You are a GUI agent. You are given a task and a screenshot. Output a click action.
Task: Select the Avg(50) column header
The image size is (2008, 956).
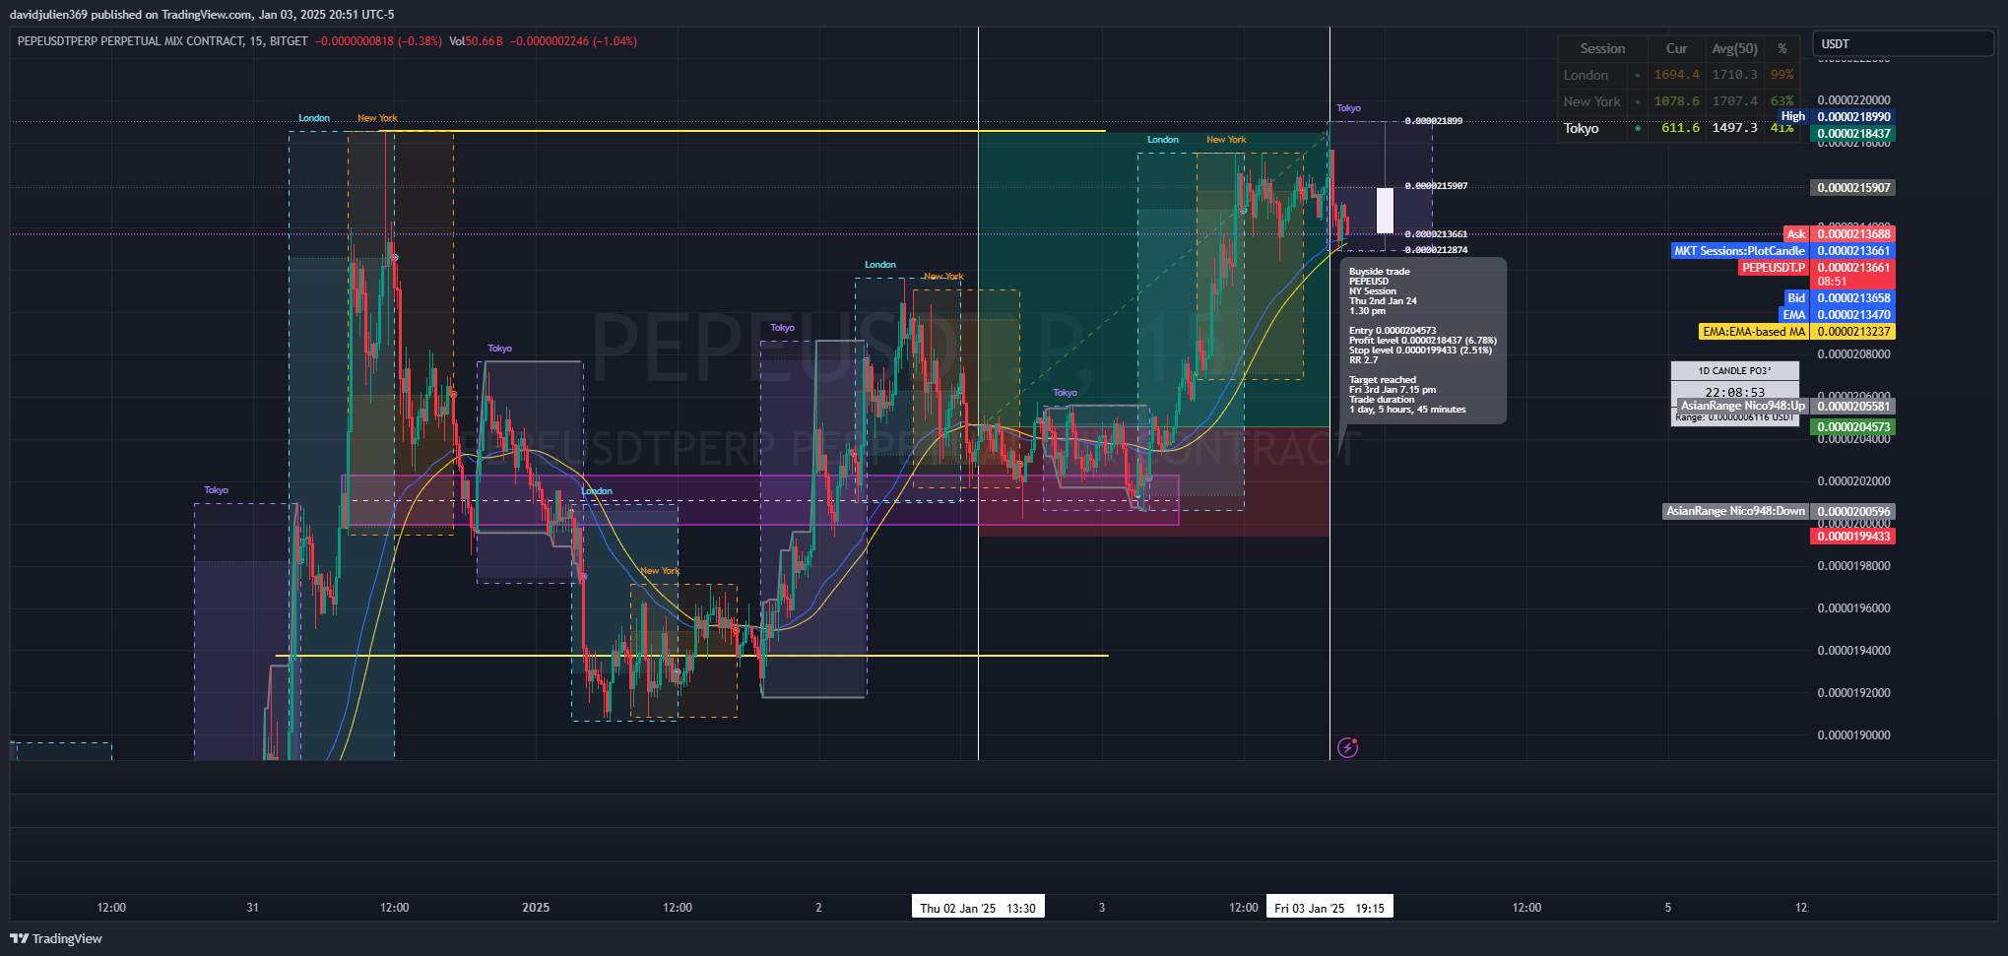(1734, 48)
